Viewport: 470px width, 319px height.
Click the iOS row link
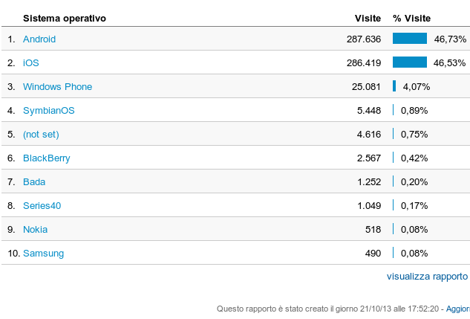point(30,62)
